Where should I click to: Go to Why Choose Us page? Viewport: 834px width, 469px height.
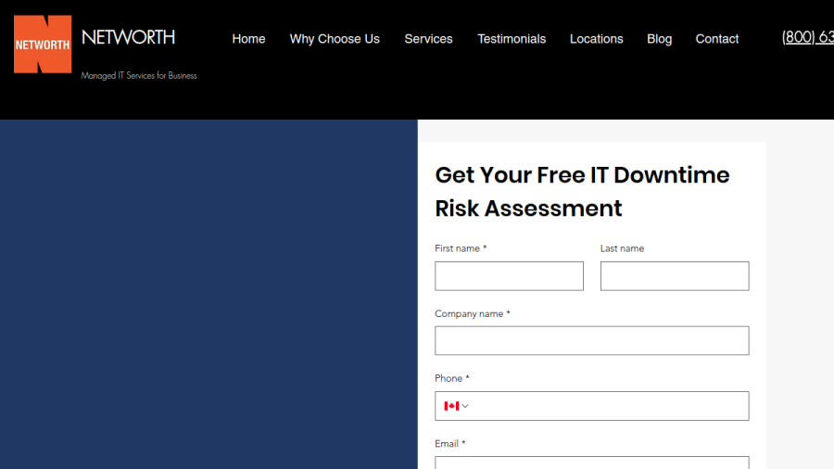[x=335, y=39]
